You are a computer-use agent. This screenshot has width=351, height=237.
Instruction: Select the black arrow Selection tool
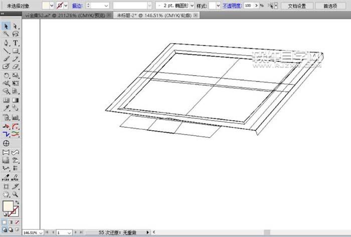(x=6, y=26)
